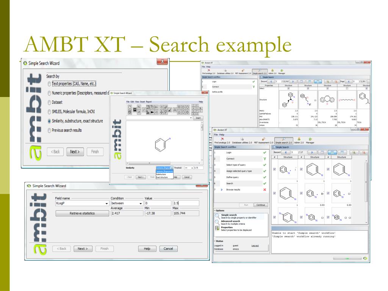Viewport: 388px width, 291px height.
Task: Go to next record in back Ambit XT window
Action: pos(293,81)
